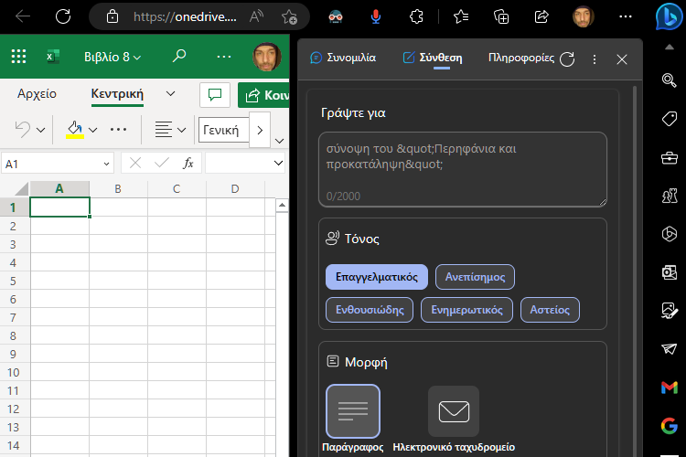Switch to the Συνομιλία tab
686x457 pixels.
(x=343, y=58)
